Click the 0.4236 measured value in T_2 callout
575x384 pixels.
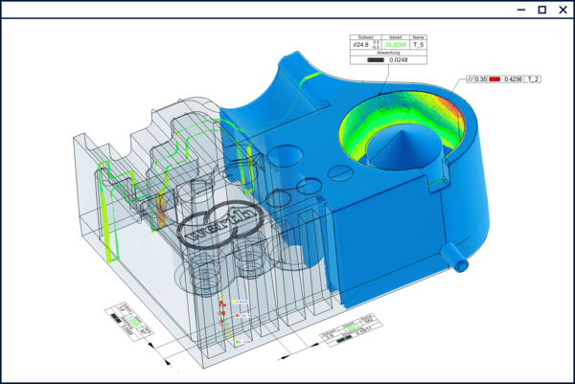point(513,79)
